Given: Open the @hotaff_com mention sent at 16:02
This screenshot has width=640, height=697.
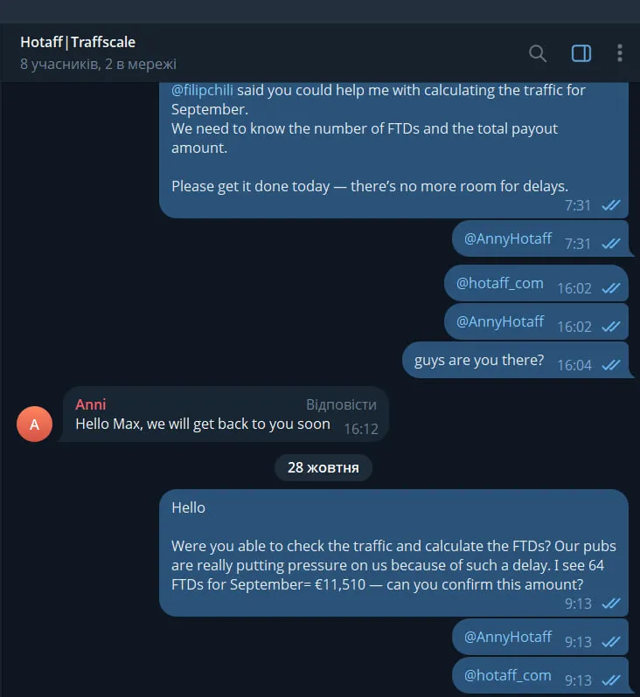Looking at the screenshot, I should tap(499, 283).
